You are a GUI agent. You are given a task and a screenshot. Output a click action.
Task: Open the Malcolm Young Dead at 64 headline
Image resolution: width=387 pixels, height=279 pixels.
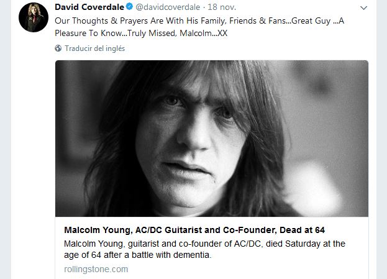pyautogui.click(x=194, y=230)
